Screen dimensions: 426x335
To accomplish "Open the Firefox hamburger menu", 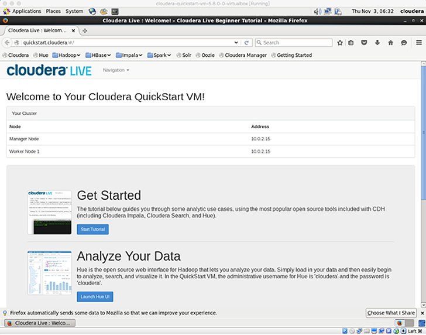I will pyautogui.click(x=419, y=42).
